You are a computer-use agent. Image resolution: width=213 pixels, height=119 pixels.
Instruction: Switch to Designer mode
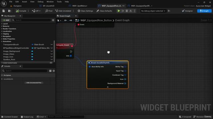[x=187, y=11]
